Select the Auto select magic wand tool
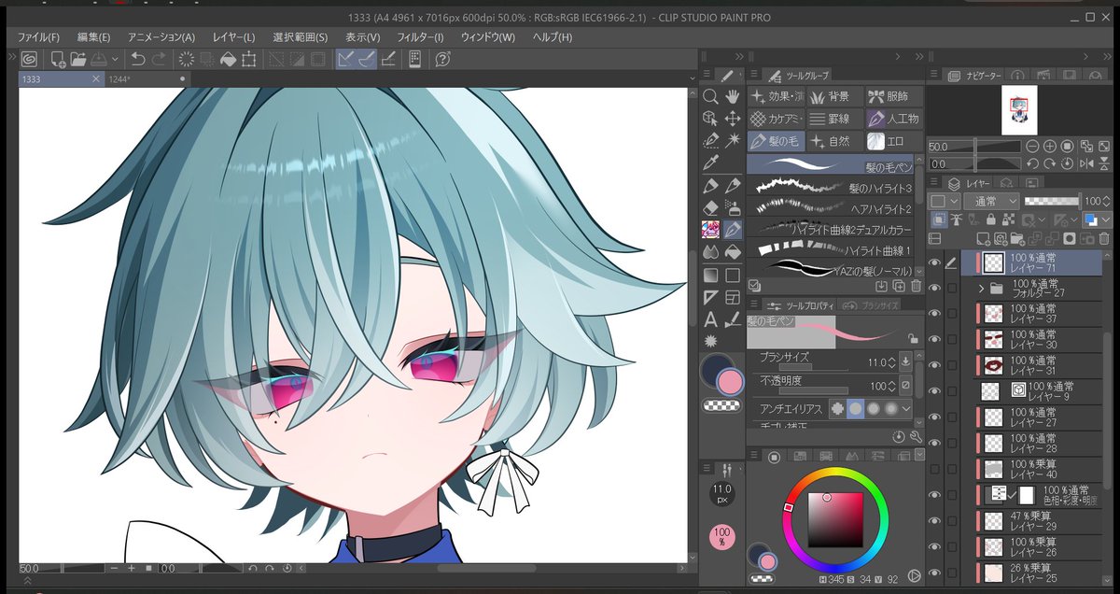 (x=733, y=139)
